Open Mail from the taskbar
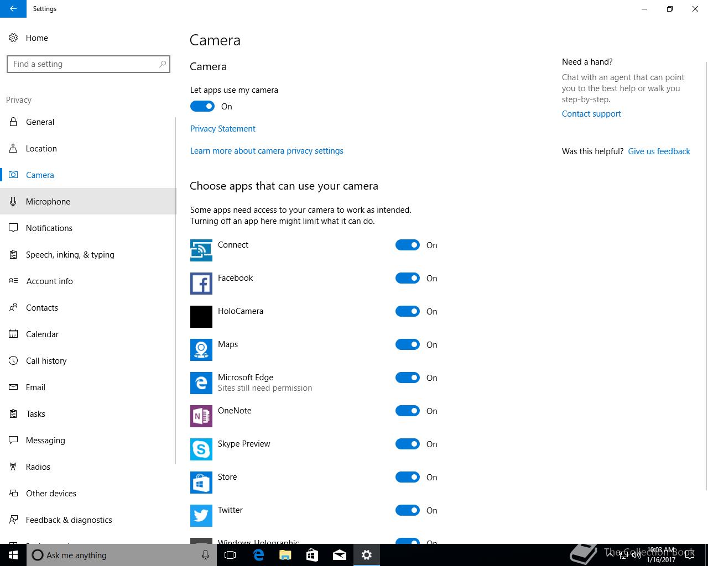 [x=340, y=555]
